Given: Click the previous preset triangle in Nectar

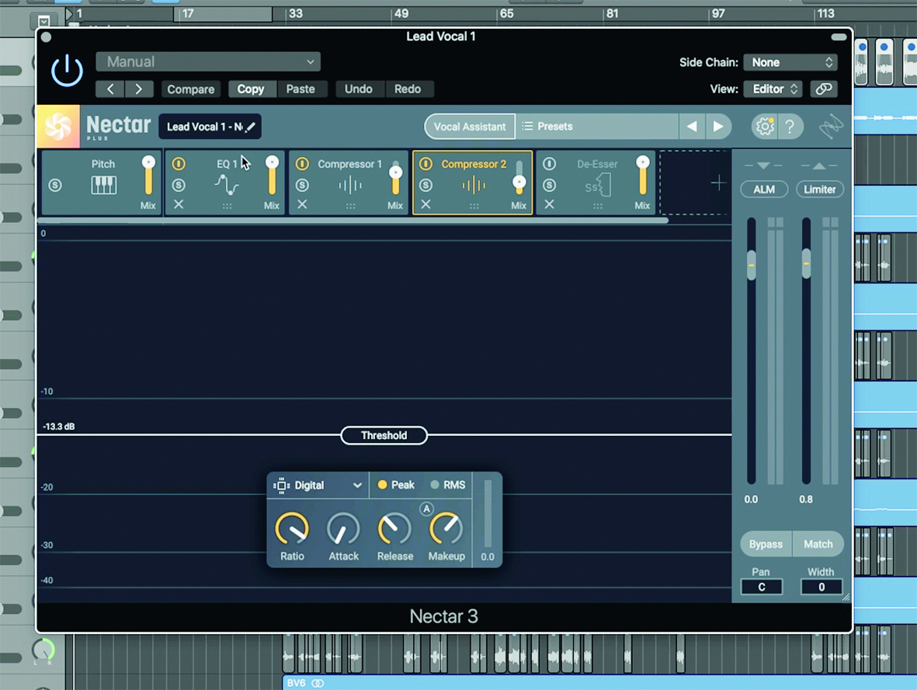Looking at the screenshot, I should point(692,127).
